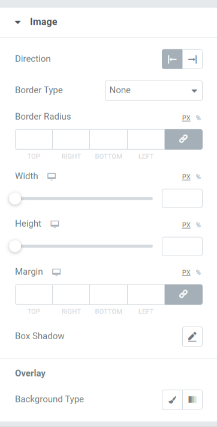Select the right direction icon
This screenshot has width=217, height=427.
192,59
